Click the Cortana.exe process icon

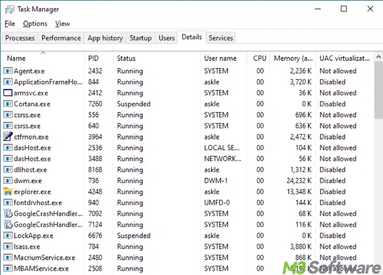[x=8, y=104]
